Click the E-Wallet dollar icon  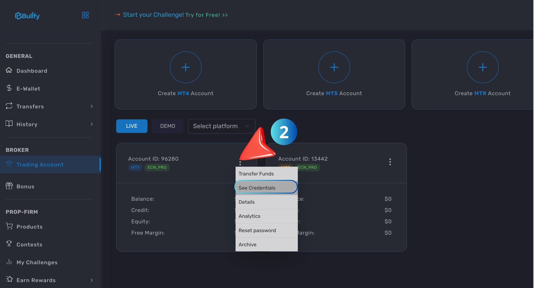pos(9,88)
